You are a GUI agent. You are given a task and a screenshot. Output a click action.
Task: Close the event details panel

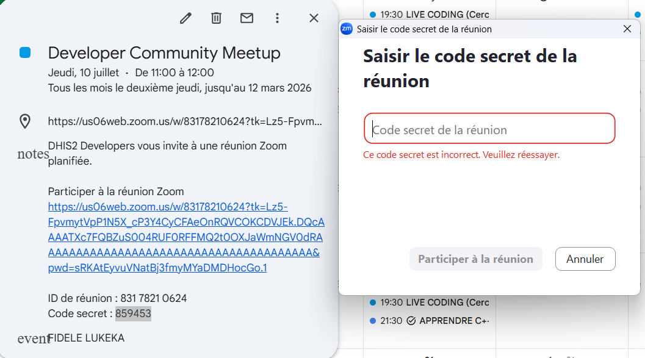pos(314,18)
